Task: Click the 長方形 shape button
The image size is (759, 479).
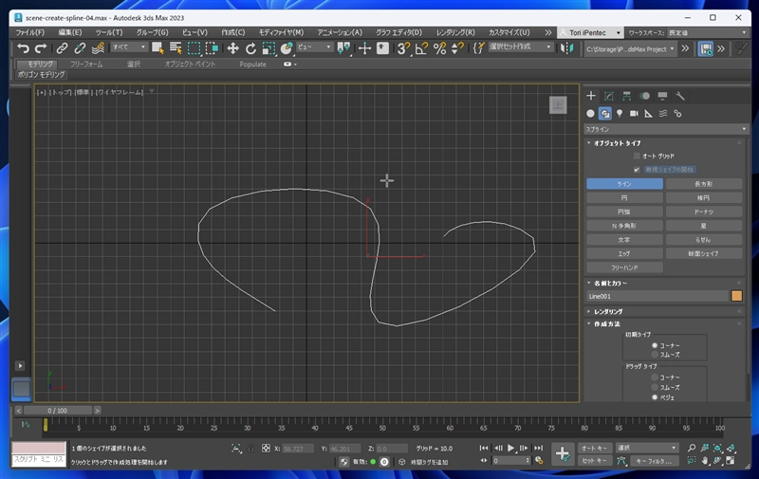Action: click(704, 184)
